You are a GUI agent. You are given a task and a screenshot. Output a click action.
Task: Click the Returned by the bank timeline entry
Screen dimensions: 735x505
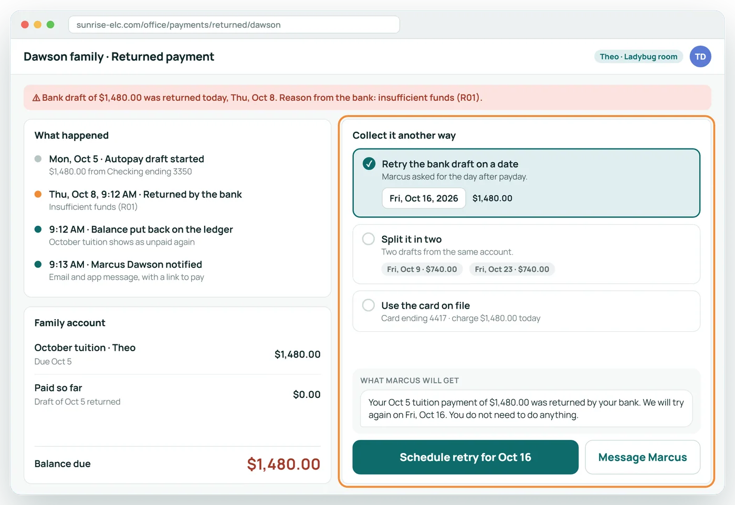coord(145,200)
